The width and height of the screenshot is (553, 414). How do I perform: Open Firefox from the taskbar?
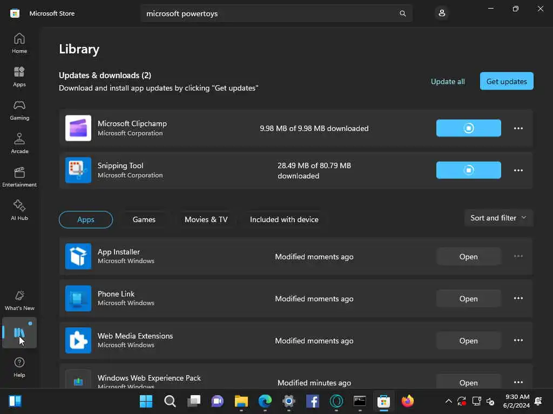point(407,401)
